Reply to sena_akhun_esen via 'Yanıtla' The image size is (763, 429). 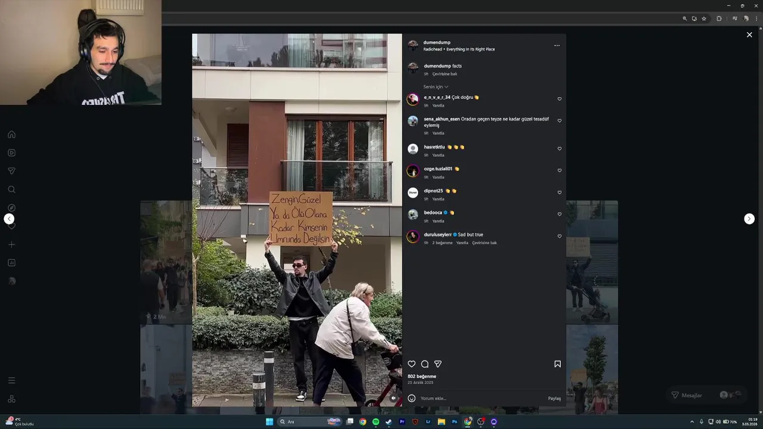[438, 133]
